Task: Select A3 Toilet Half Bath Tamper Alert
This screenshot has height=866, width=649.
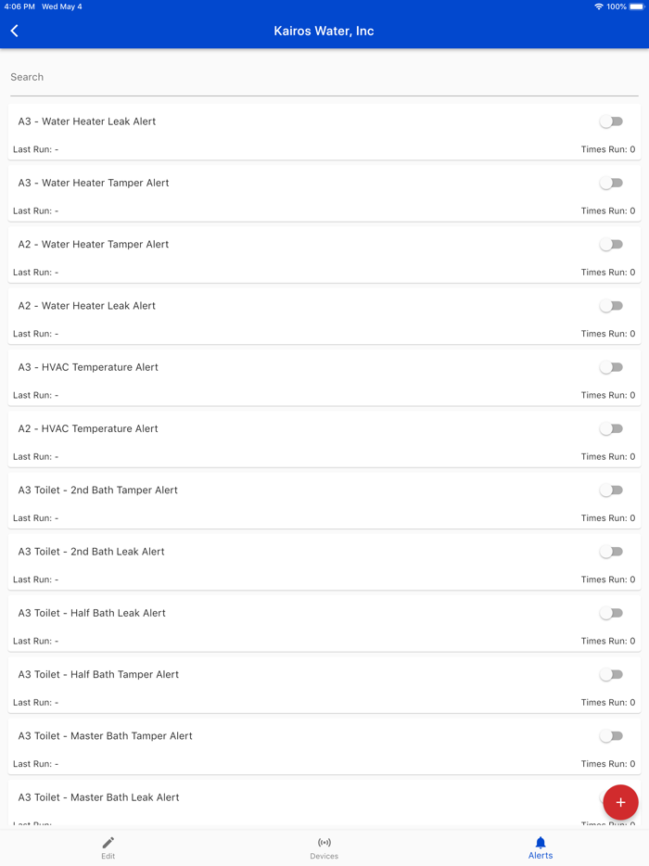Action: pyautogui.click(x=98, y=675)
